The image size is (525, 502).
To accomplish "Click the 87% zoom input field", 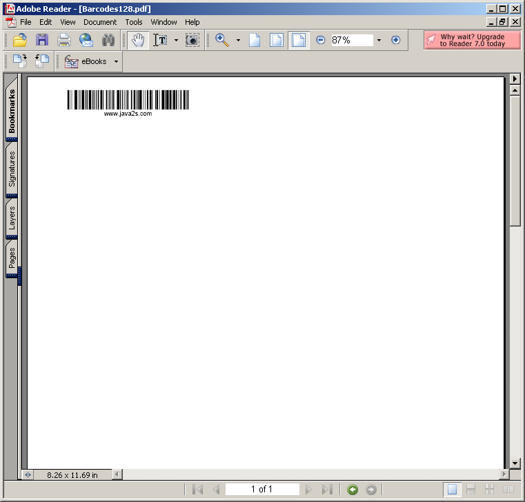I will [x=352, y=40].
